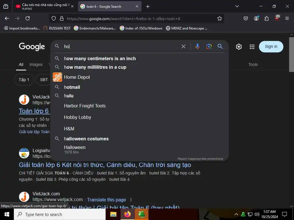The height and width of the screenshot is (220, 294).
Task: Open Giải toán lớp 6 Kết nối tri thức result
Action: [105, 165]
